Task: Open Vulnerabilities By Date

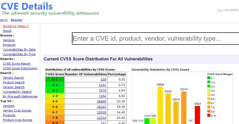Action: 19,50
